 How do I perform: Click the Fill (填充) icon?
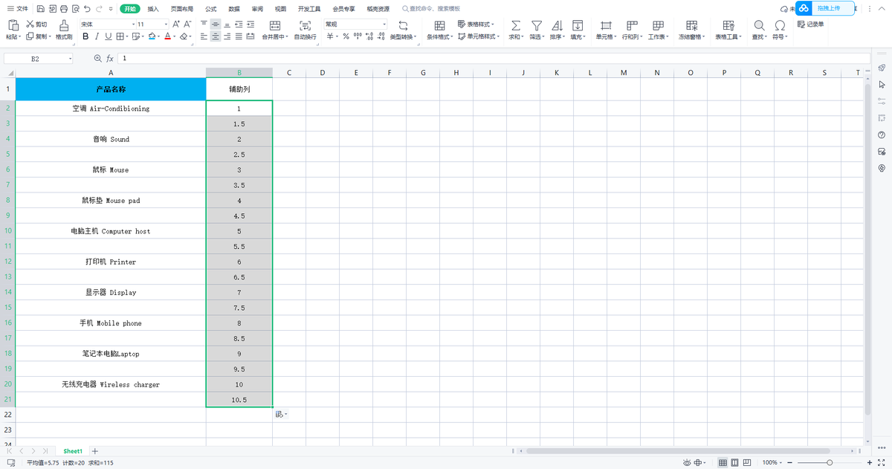tap(578, 25)
